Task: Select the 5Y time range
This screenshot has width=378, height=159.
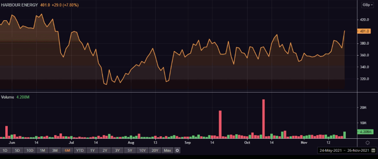Action: click(130, 151)
